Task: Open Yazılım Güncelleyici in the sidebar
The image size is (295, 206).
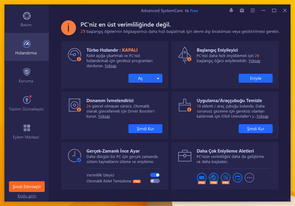Action: click(27, 103)
